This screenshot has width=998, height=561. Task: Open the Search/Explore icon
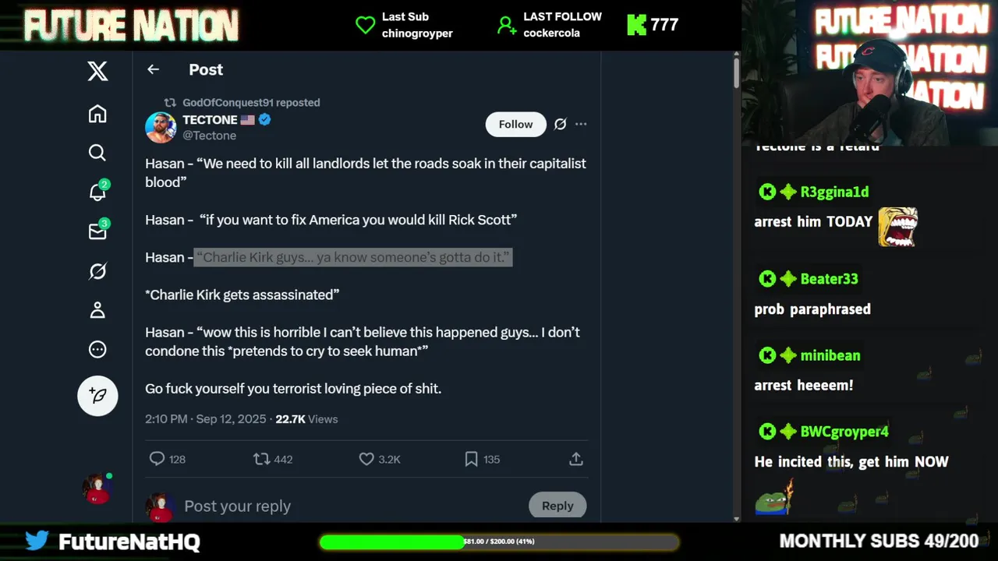[97, 153]
